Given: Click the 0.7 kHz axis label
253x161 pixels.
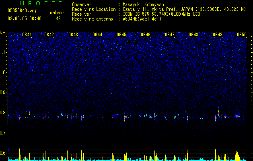Looking at the screenshot, I should tap(3, 133).
